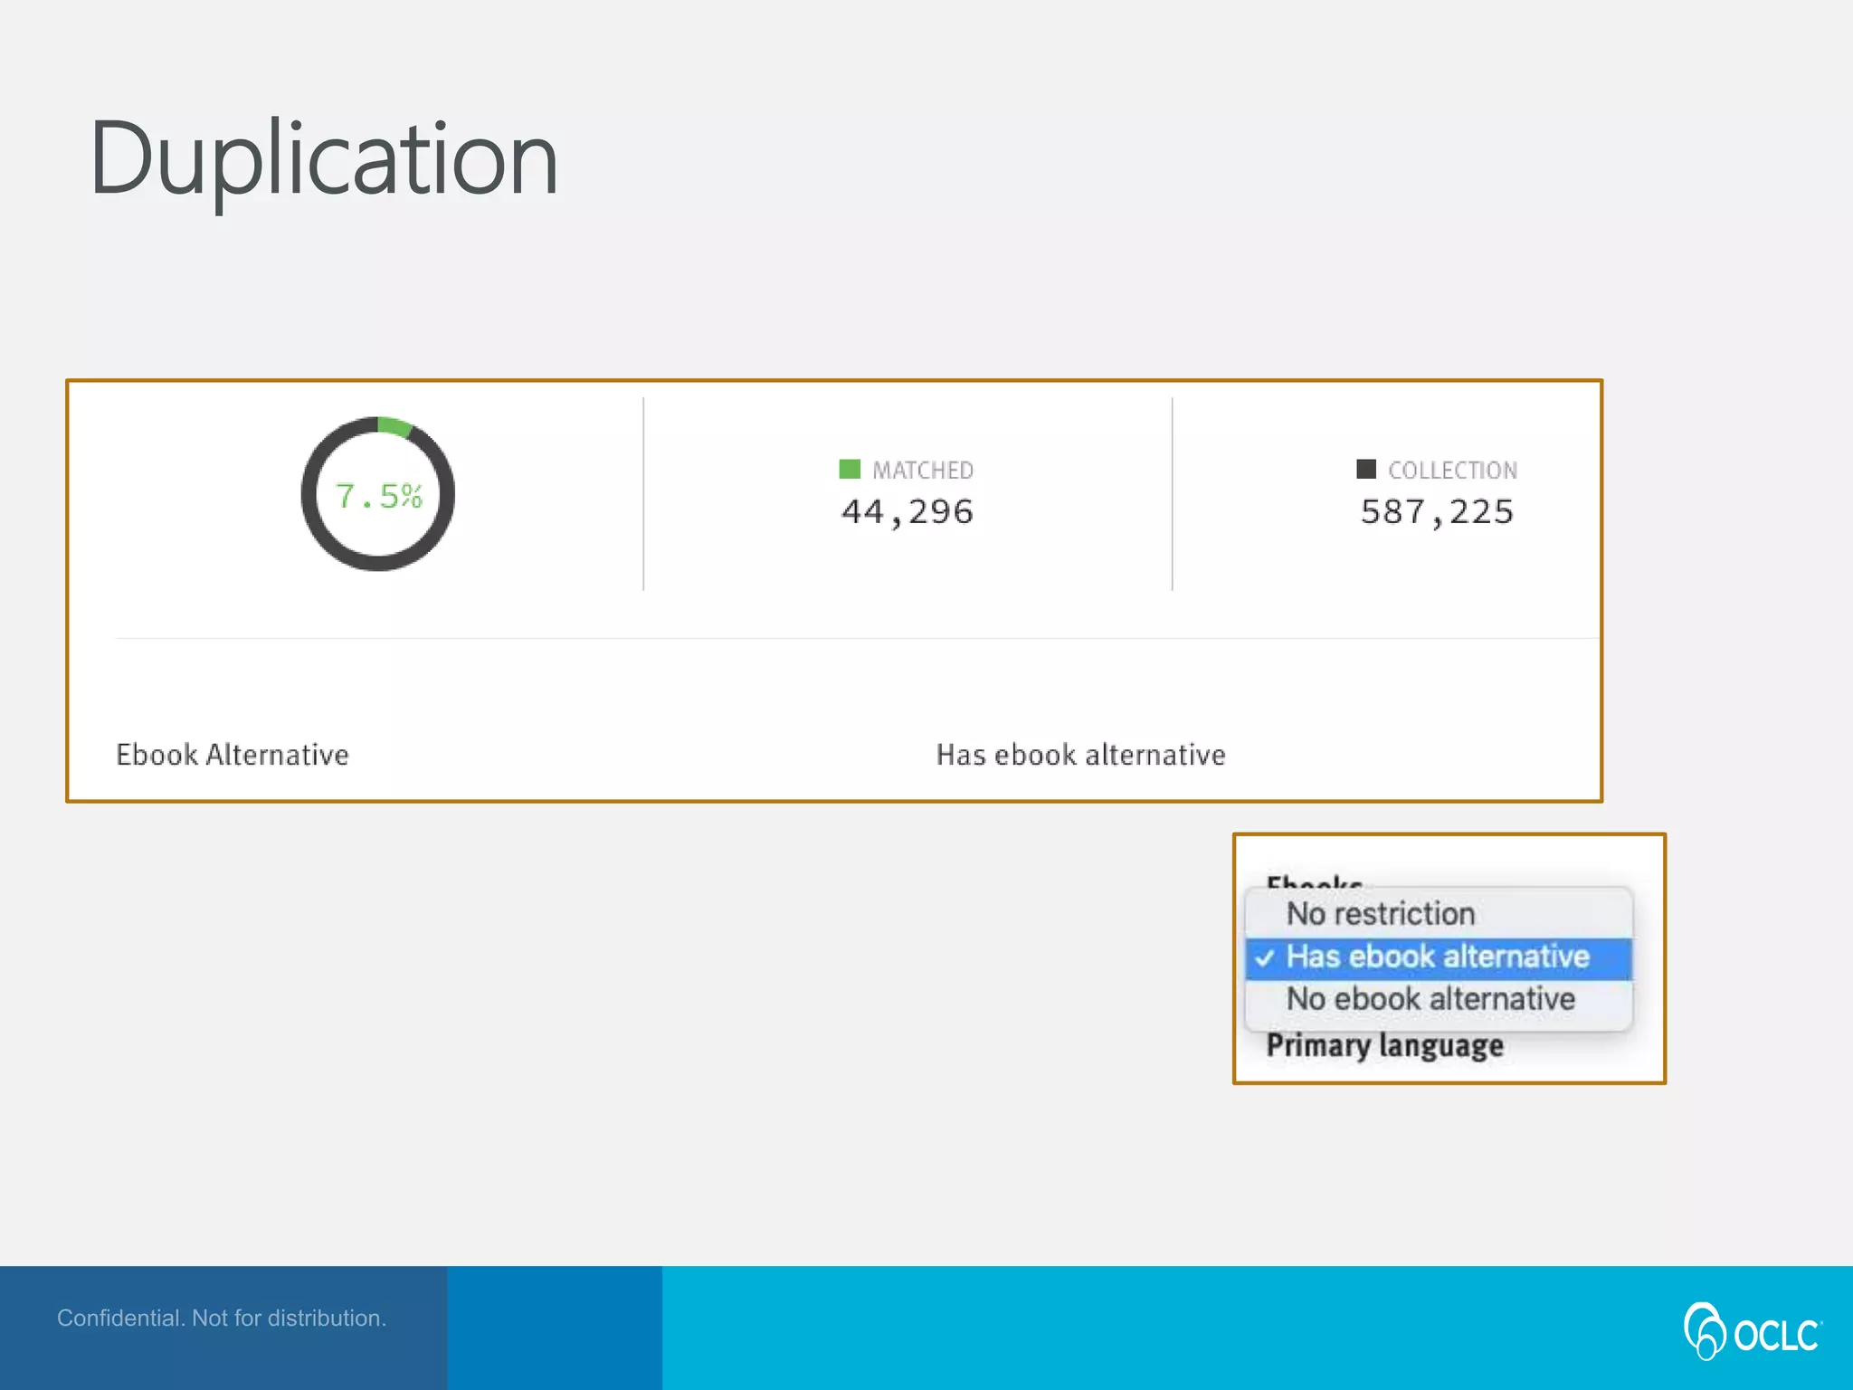Click the Has ebook alternative row value
This screenshot has width=1853, height=1390.
tap(1080, 755)
